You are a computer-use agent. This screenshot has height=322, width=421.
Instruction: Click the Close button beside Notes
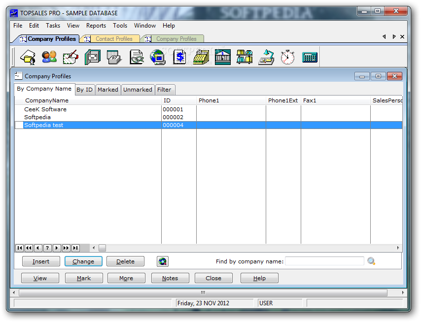coord(213,278)
